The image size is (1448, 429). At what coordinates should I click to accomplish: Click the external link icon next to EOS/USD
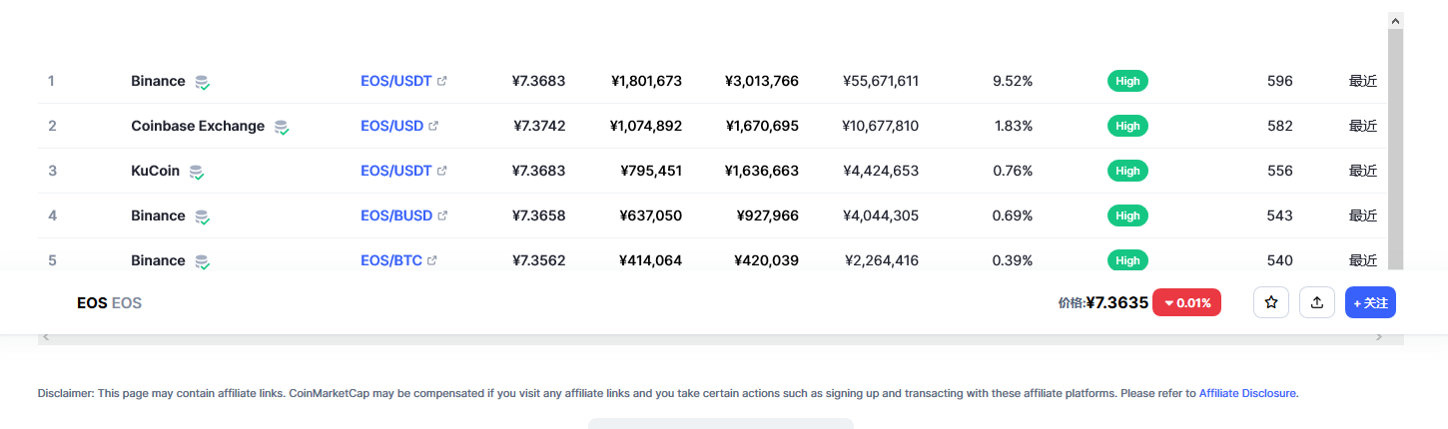(433, 126)
